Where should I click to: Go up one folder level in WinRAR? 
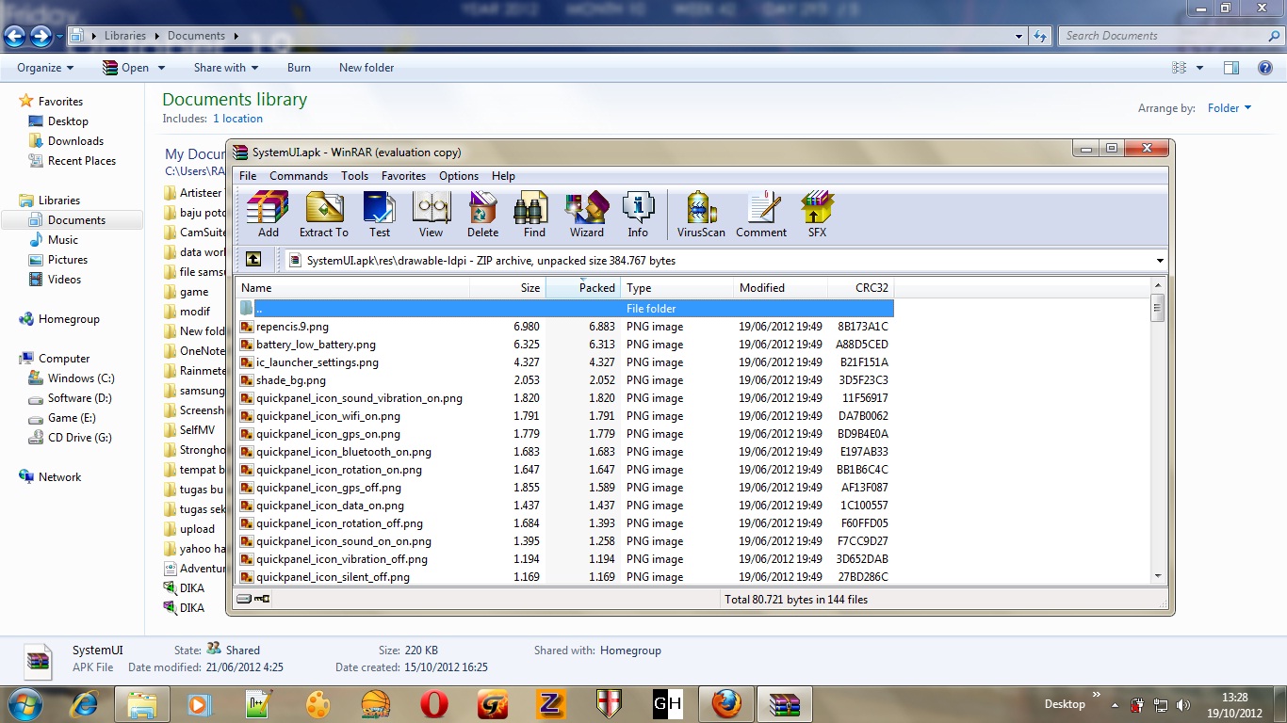coord(253,260)
